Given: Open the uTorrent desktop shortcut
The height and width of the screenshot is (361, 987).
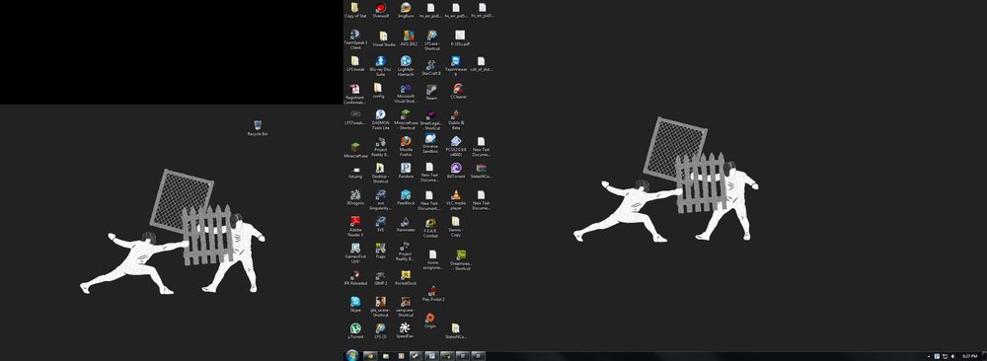Looking at the screenshot, I should point(355,331).
